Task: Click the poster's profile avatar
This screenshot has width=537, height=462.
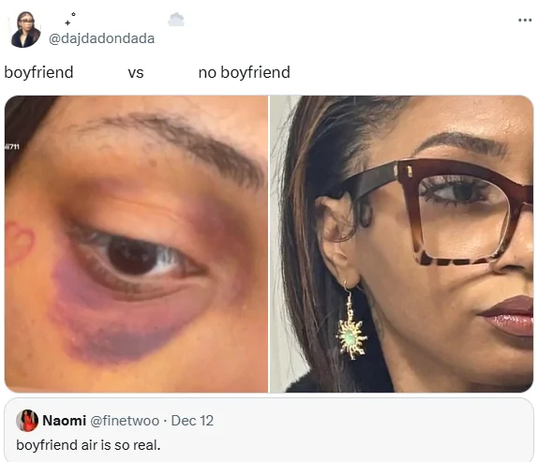Action: [x=25, y=29]
